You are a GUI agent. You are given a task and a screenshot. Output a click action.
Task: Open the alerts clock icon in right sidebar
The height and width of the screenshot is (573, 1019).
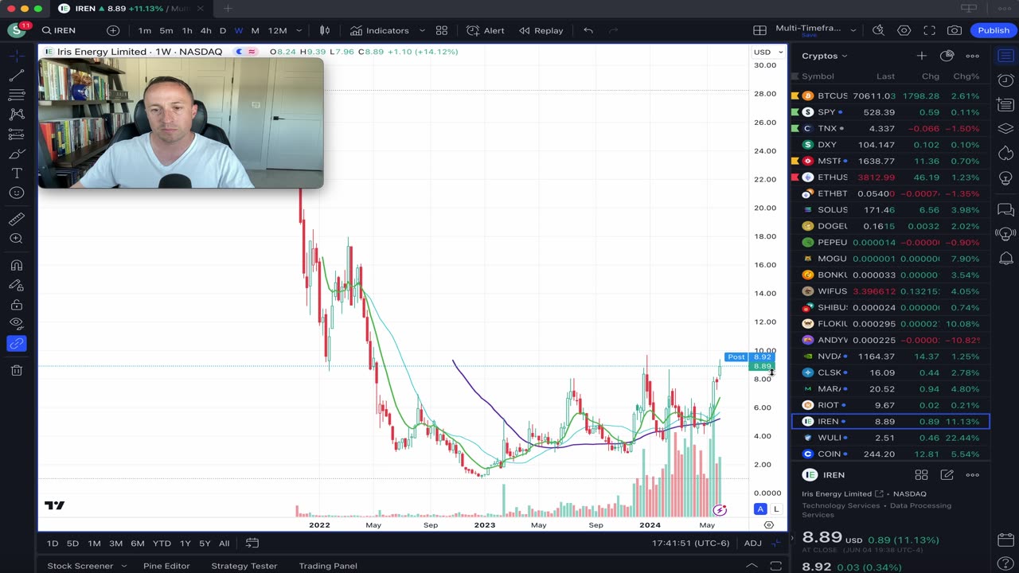pos(1005,81)
